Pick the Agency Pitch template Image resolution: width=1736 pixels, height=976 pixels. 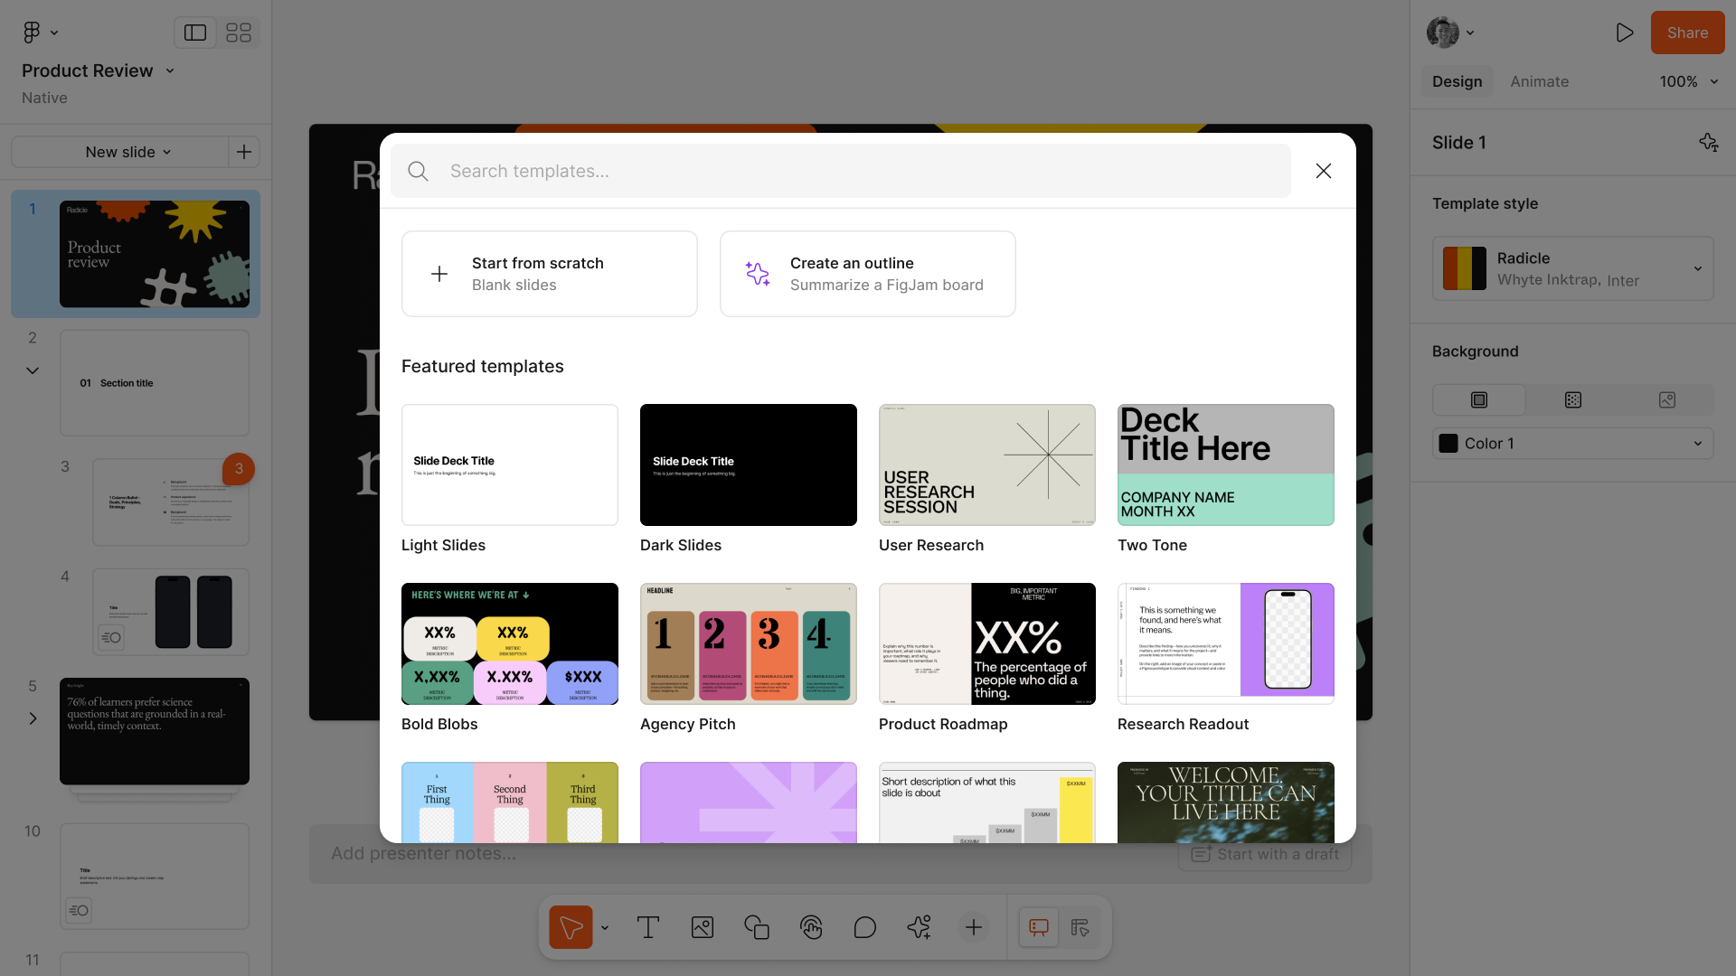[749, 643]
